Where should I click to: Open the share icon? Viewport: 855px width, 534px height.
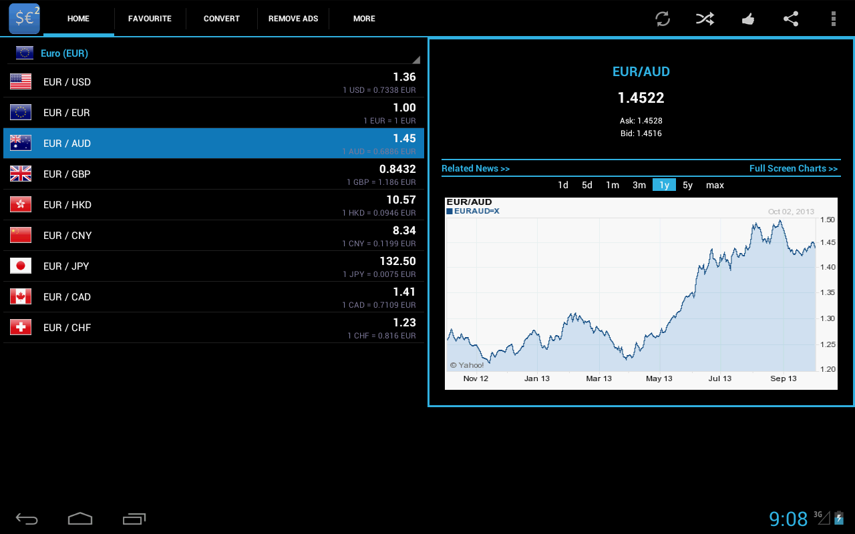pos(791,19)
